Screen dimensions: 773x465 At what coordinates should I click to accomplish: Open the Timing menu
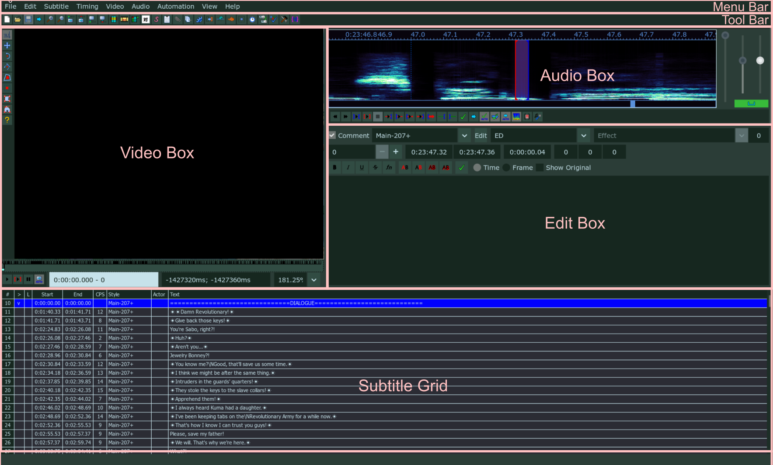coord(87,7)
